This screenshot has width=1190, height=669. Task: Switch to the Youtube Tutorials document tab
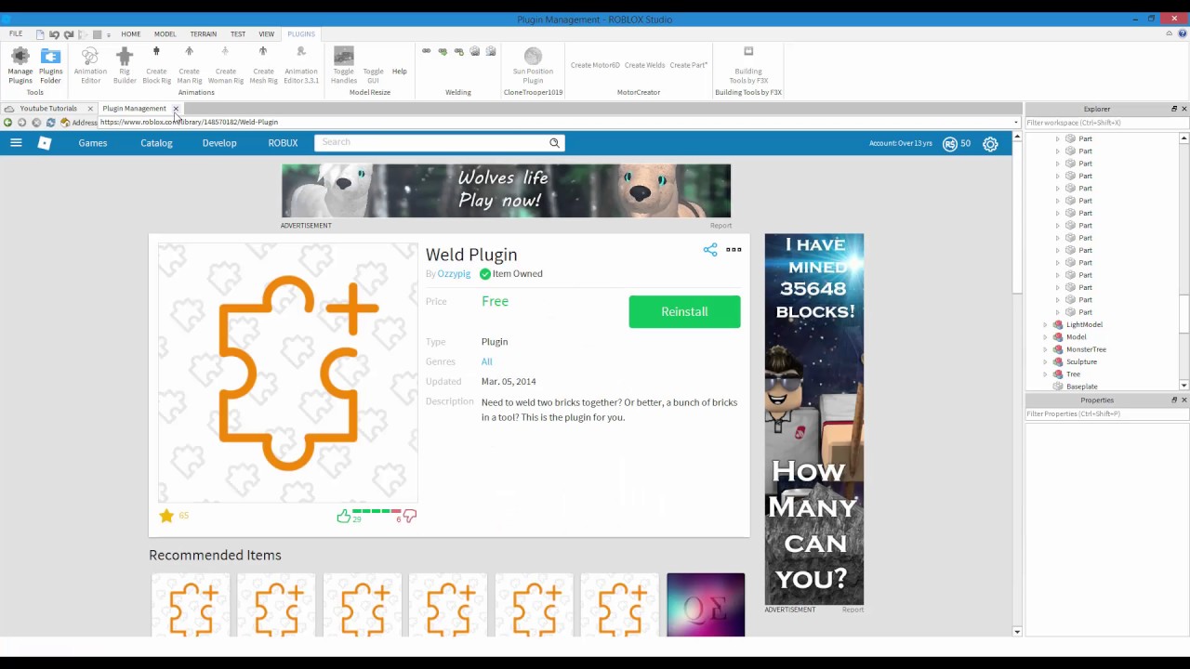(48, 109)
